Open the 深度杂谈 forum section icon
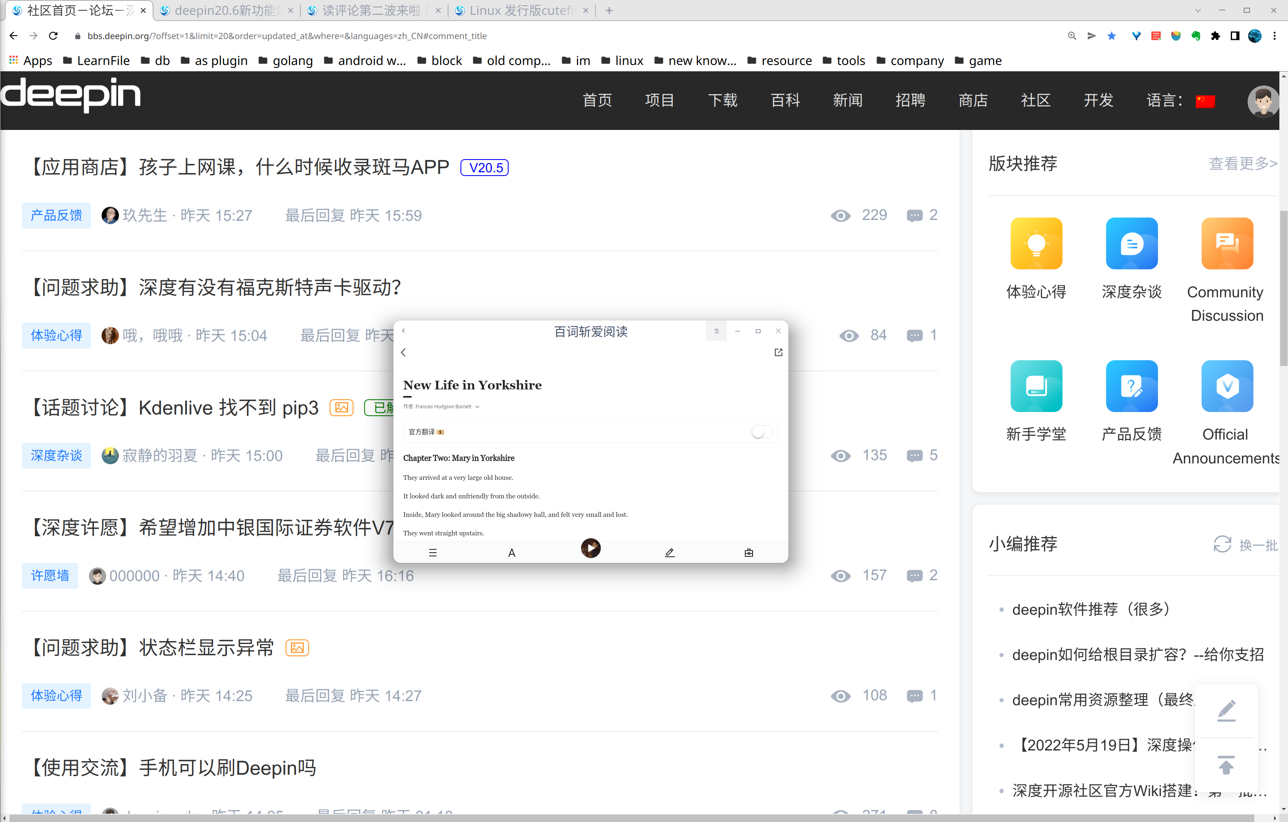 [1131, 244]
